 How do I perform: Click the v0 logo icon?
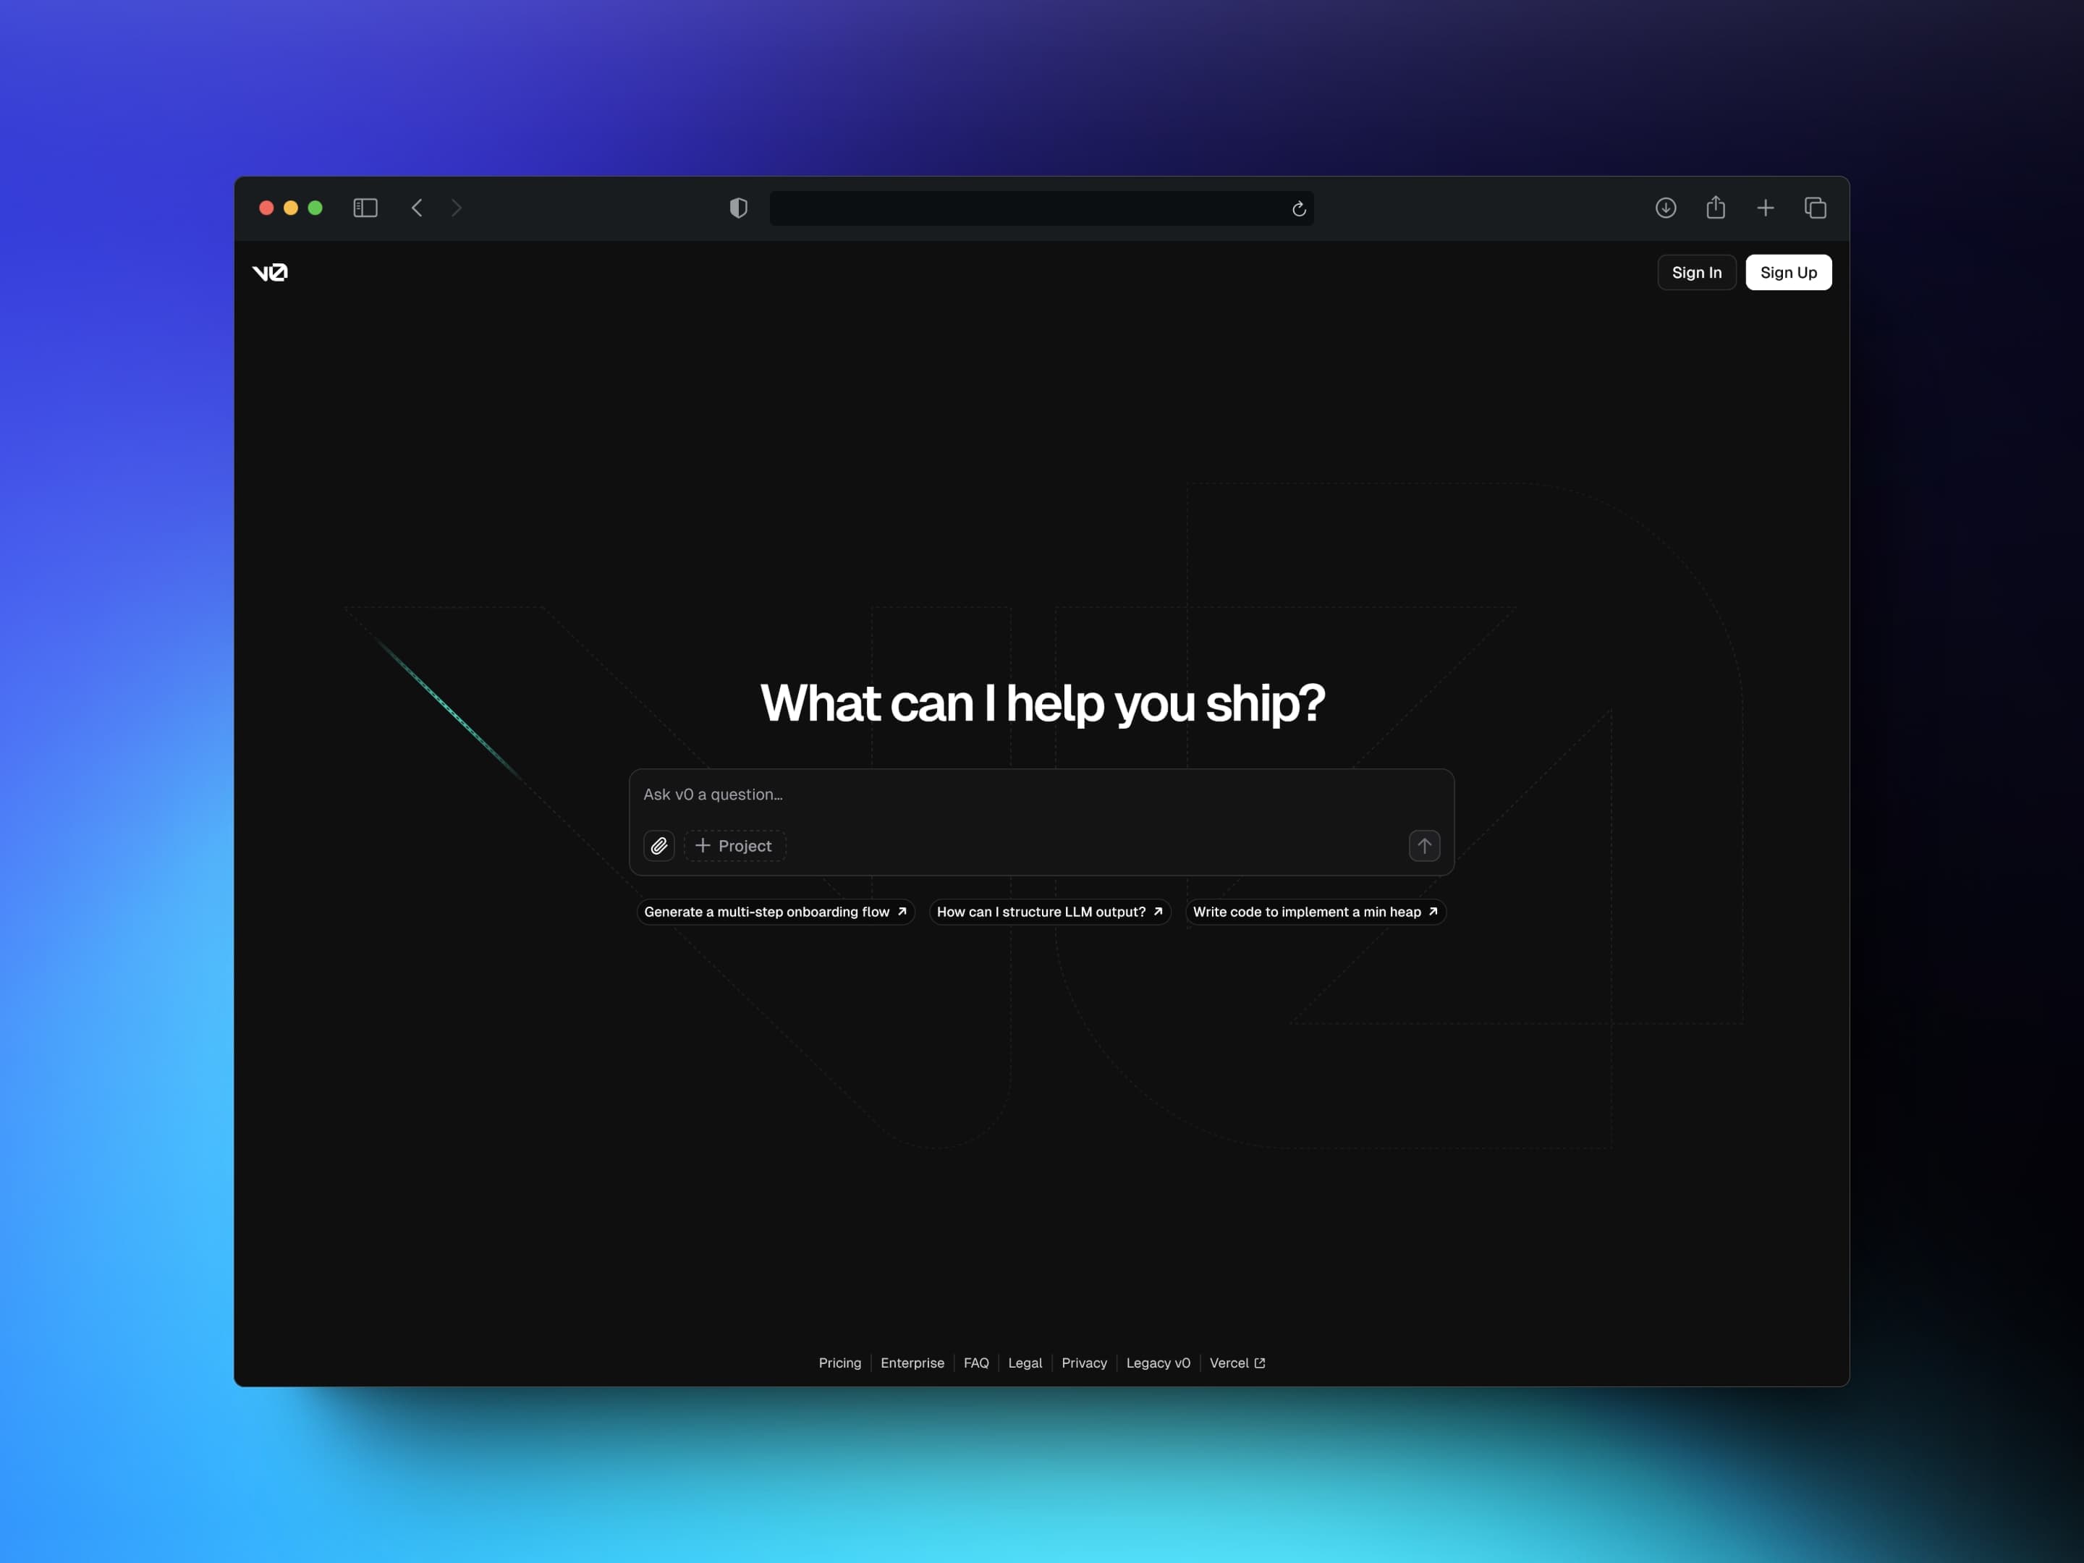coord(271,272)
